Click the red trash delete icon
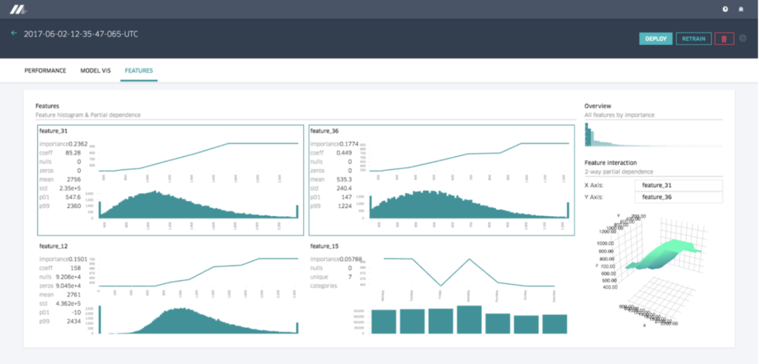The width and height of the screenshot is (759, 364). pos(724,38)
